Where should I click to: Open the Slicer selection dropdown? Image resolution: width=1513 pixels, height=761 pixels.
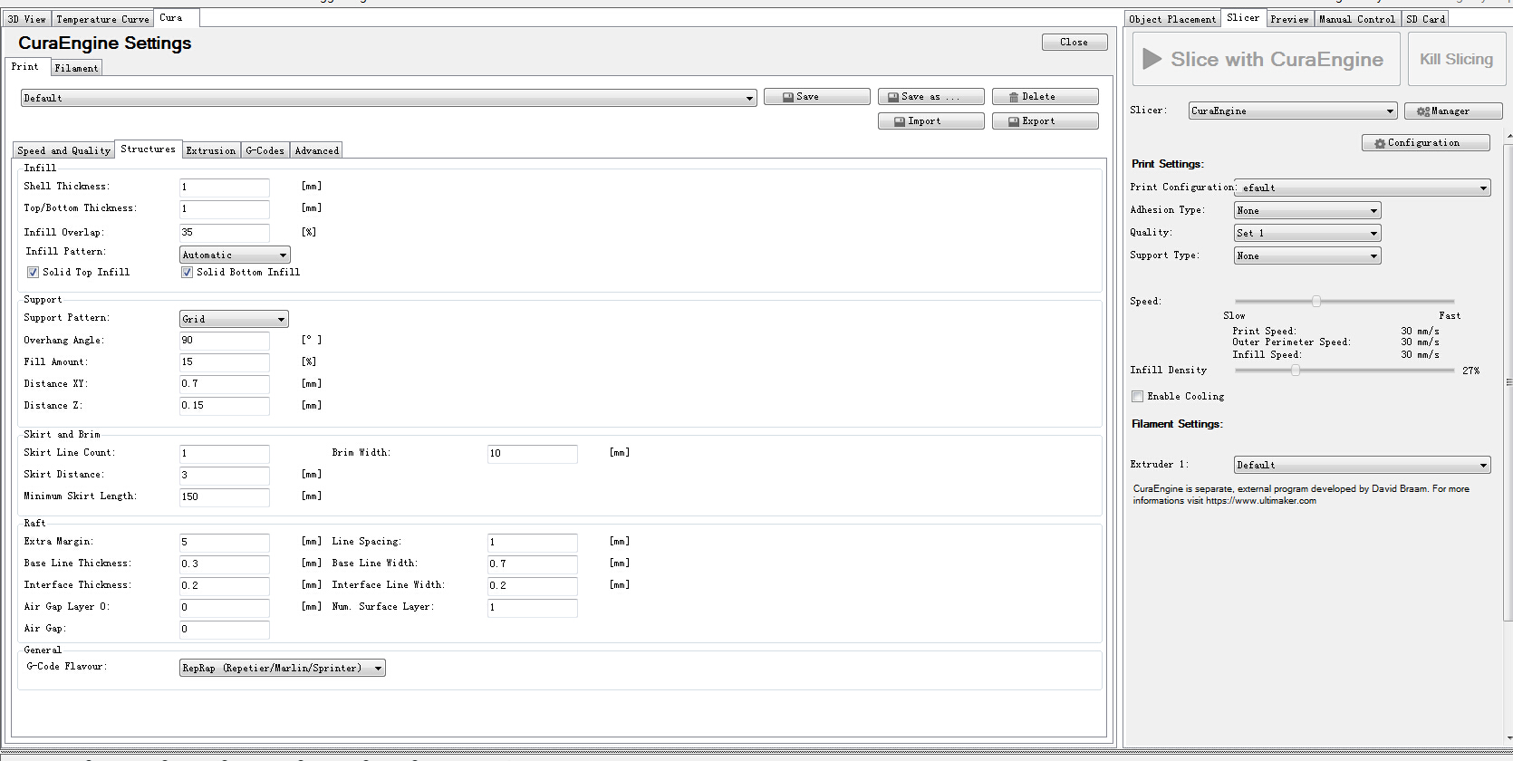[1292, 111]
